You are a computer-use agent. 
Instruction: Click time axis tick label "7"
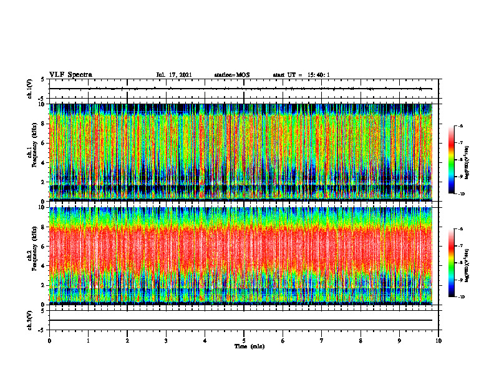point(322,341)
